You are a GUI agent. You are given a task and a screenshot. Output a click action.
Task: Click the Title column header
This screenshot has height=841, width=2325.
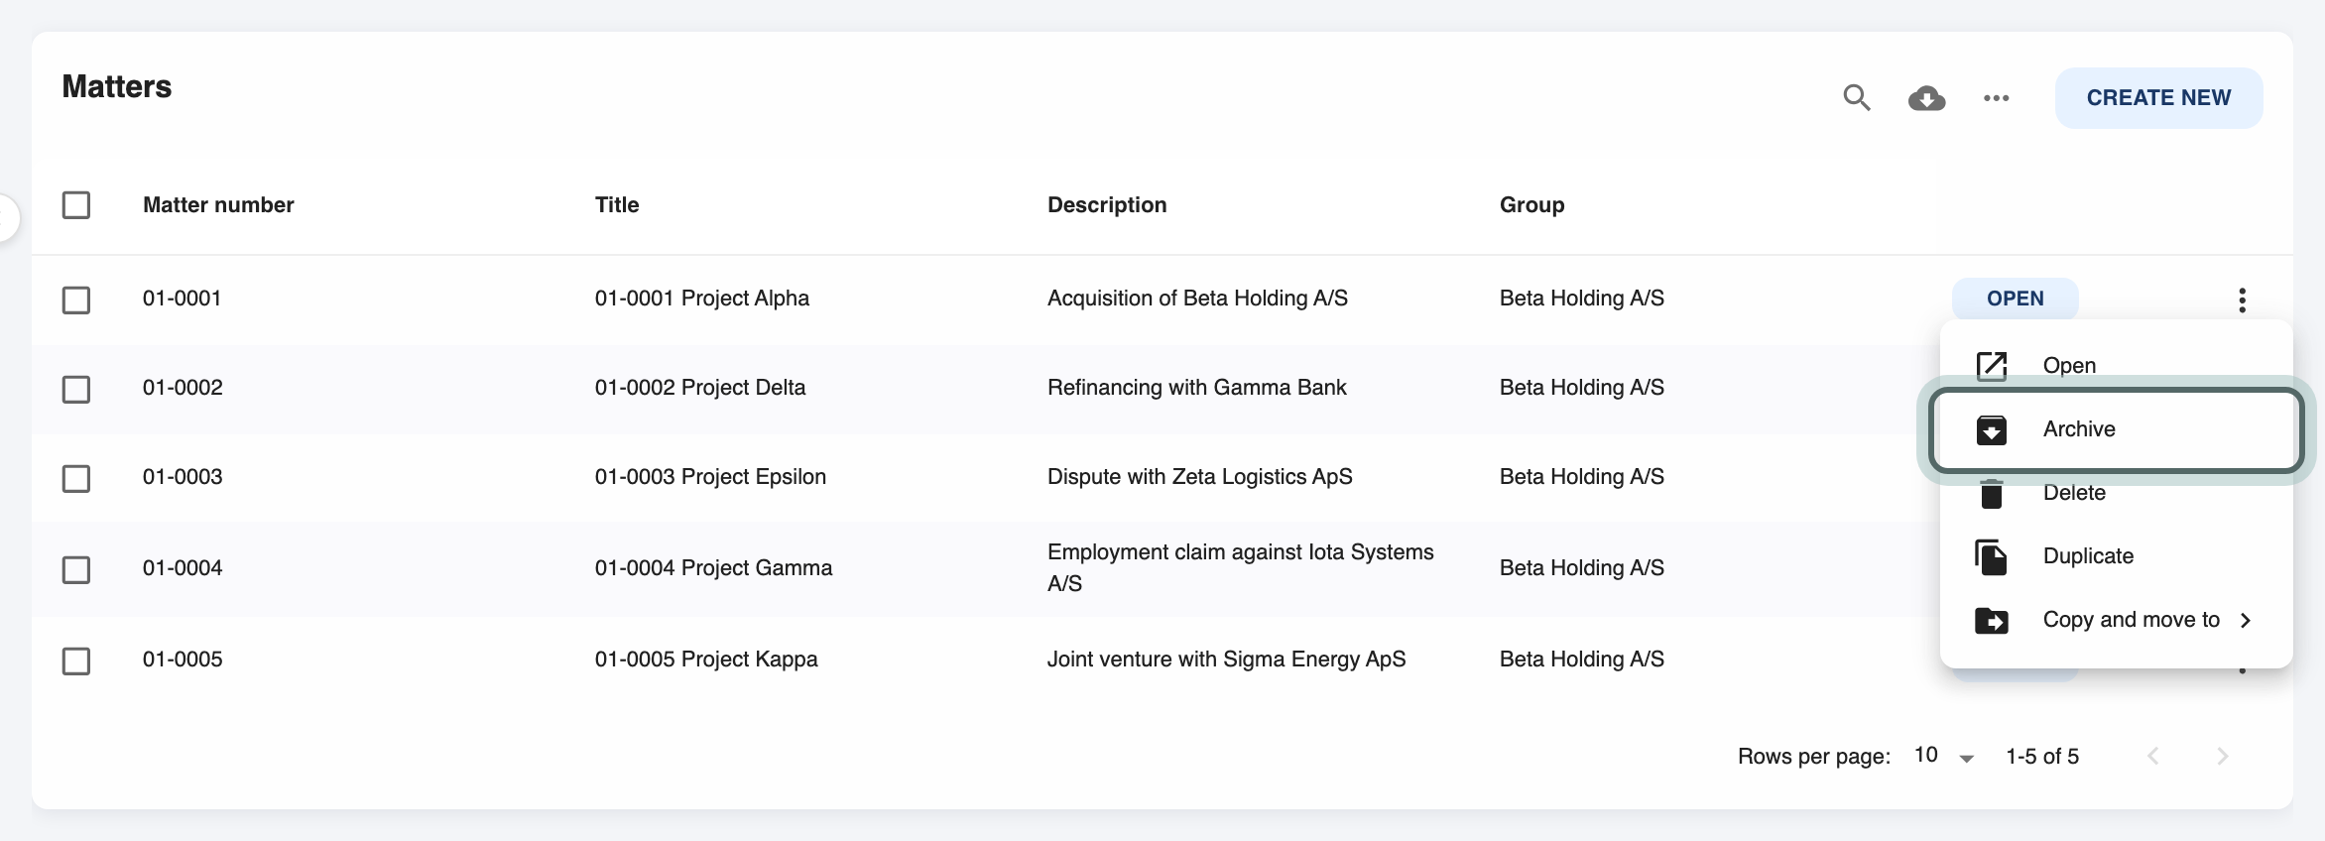[x=617, y=204]
